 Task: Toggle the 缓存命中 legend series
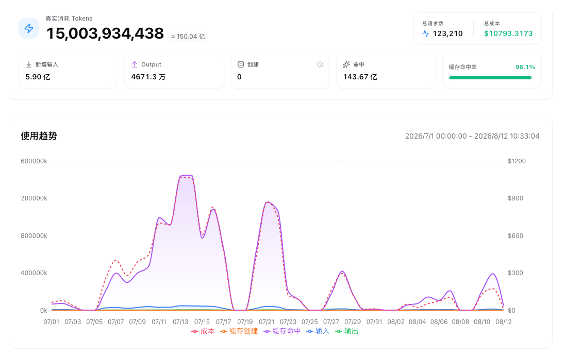pos(282,331)
